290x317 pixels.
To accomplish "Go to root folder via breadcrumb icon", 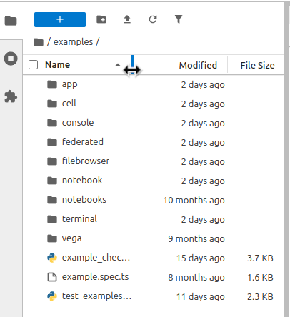I will pyautogui.click(x=39, y=42).
